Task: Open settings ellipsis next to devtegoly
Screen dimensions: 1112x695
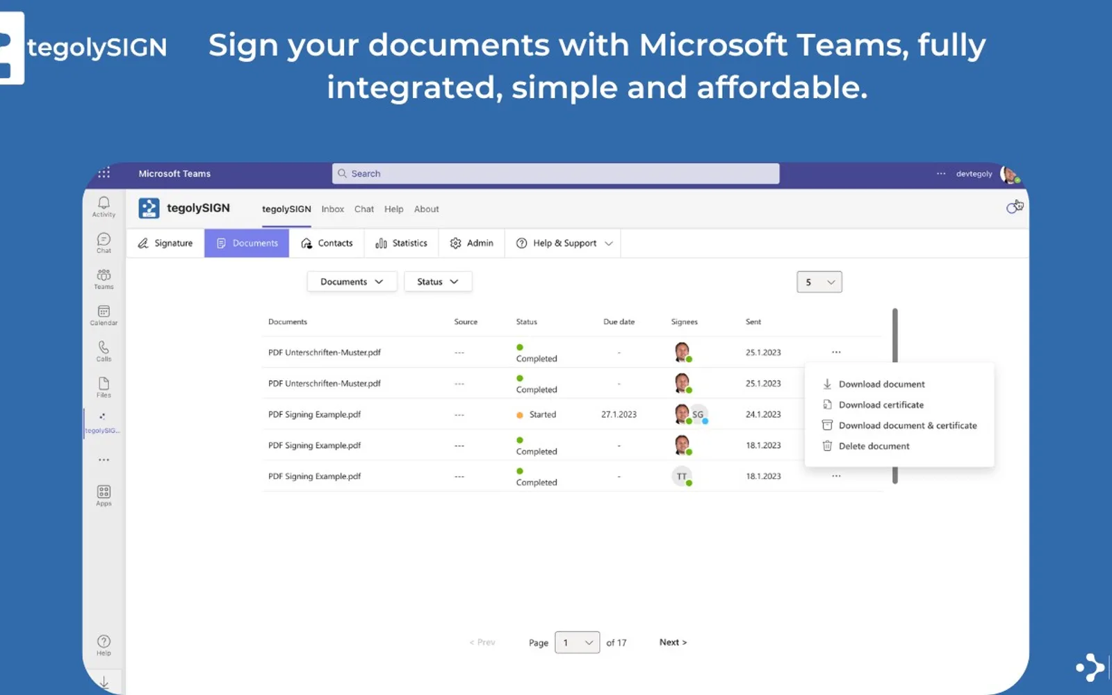Action: (941, 174)
